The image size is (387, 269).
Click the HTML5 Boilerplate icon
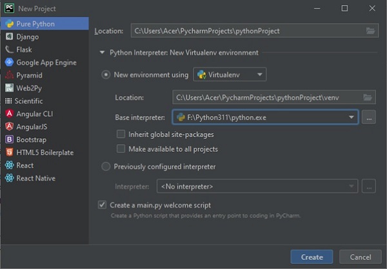pos(9,153)
